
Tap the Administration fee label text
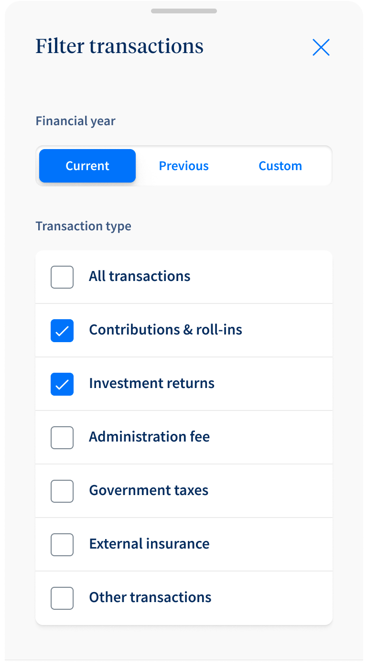click(x=149, y=437)
